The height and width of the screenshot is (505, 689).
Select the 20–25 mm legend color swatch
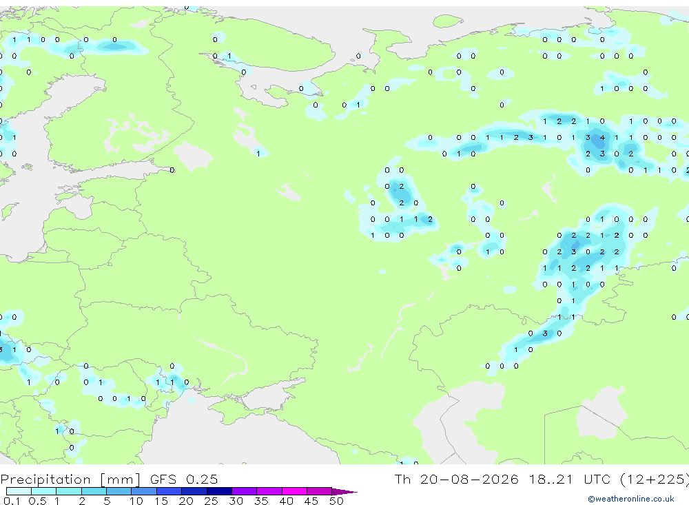pyautogui.click(x=194, y=491)
